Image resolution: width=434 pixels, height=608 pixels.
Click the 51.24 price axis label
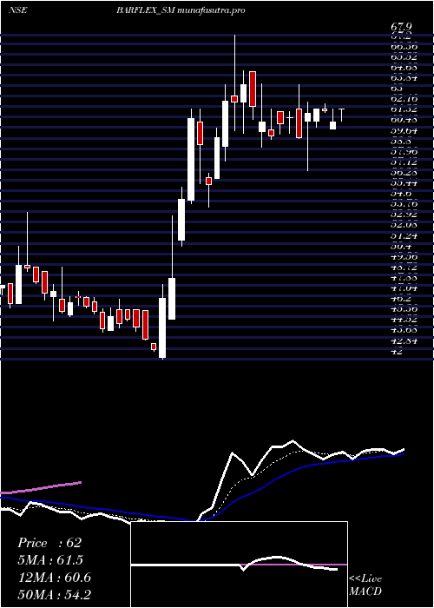coord(404,235)
